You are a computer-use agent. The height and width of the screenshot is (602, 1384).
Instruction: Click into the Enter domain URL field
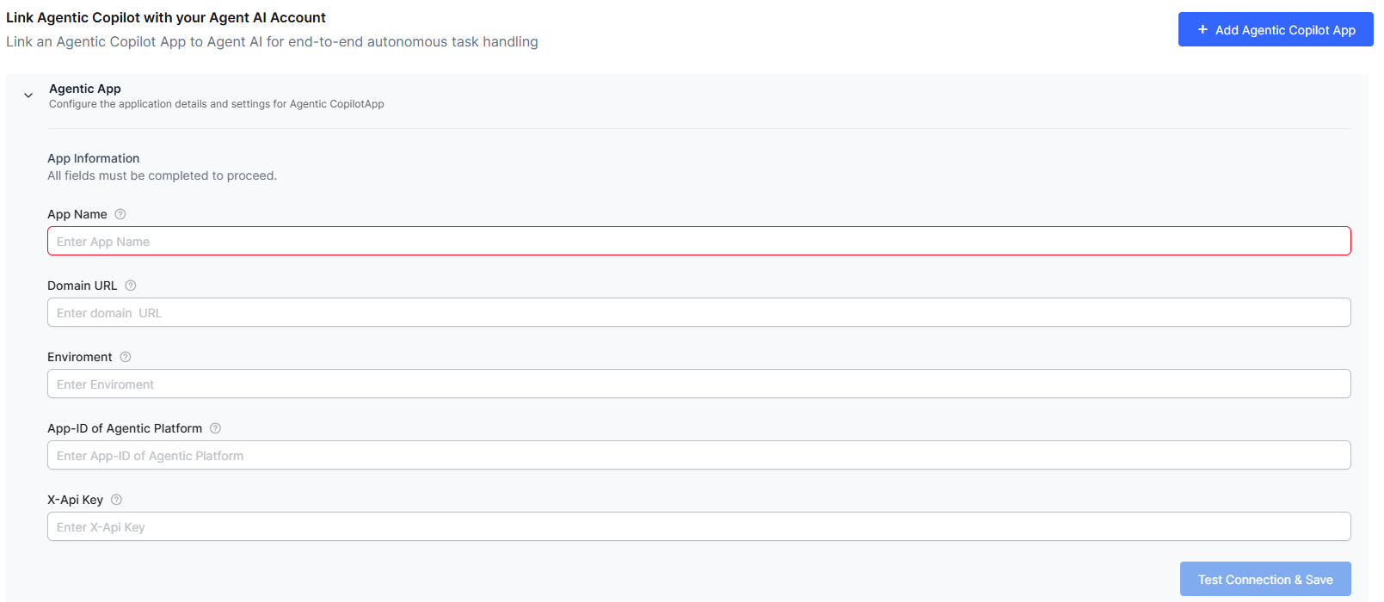698,313
